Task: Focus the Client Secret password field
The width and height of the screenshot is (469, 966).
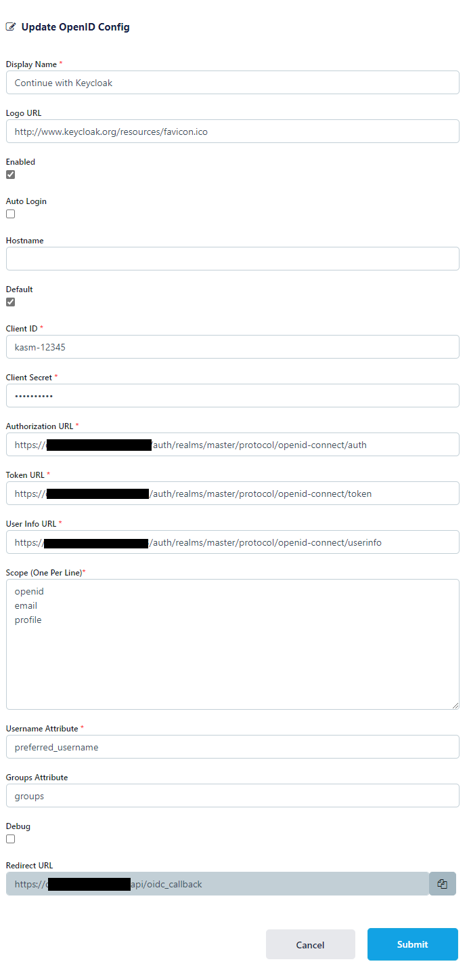Action: (233, 396)
